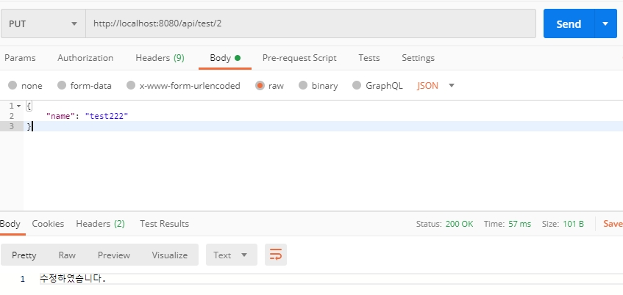623x295 pixels.
Task: Select response text 수정하였습니다.
Action: [73, 279]
